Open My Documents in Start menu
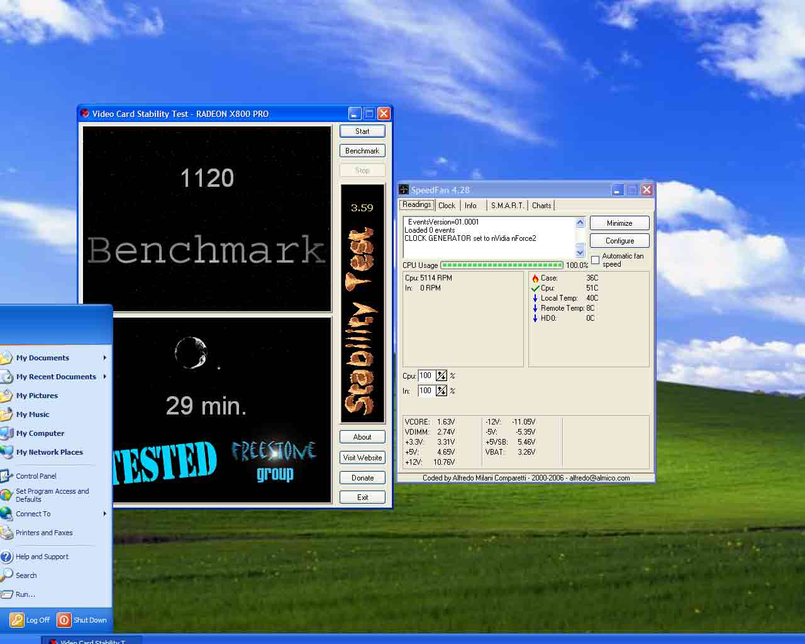This screenshot has height=644, width=805. (x=43, y=358)
